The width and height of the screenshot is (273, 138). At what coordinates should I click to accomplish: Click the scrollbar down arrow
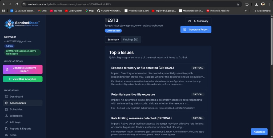tap(272, 137)
